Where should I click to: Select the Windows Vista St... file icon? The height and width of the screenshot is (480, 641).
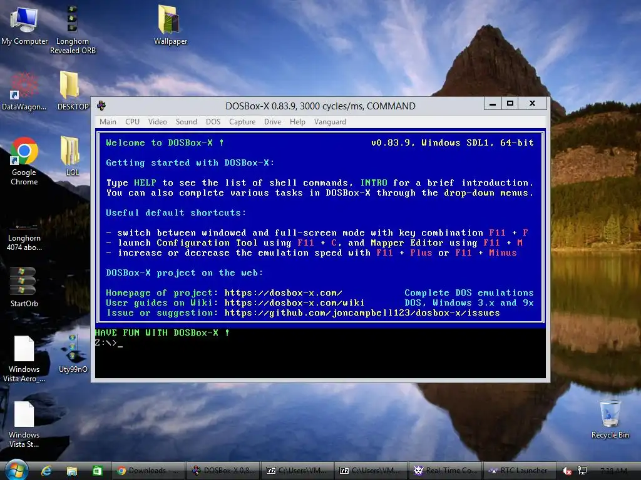click(x=24, y=424)
